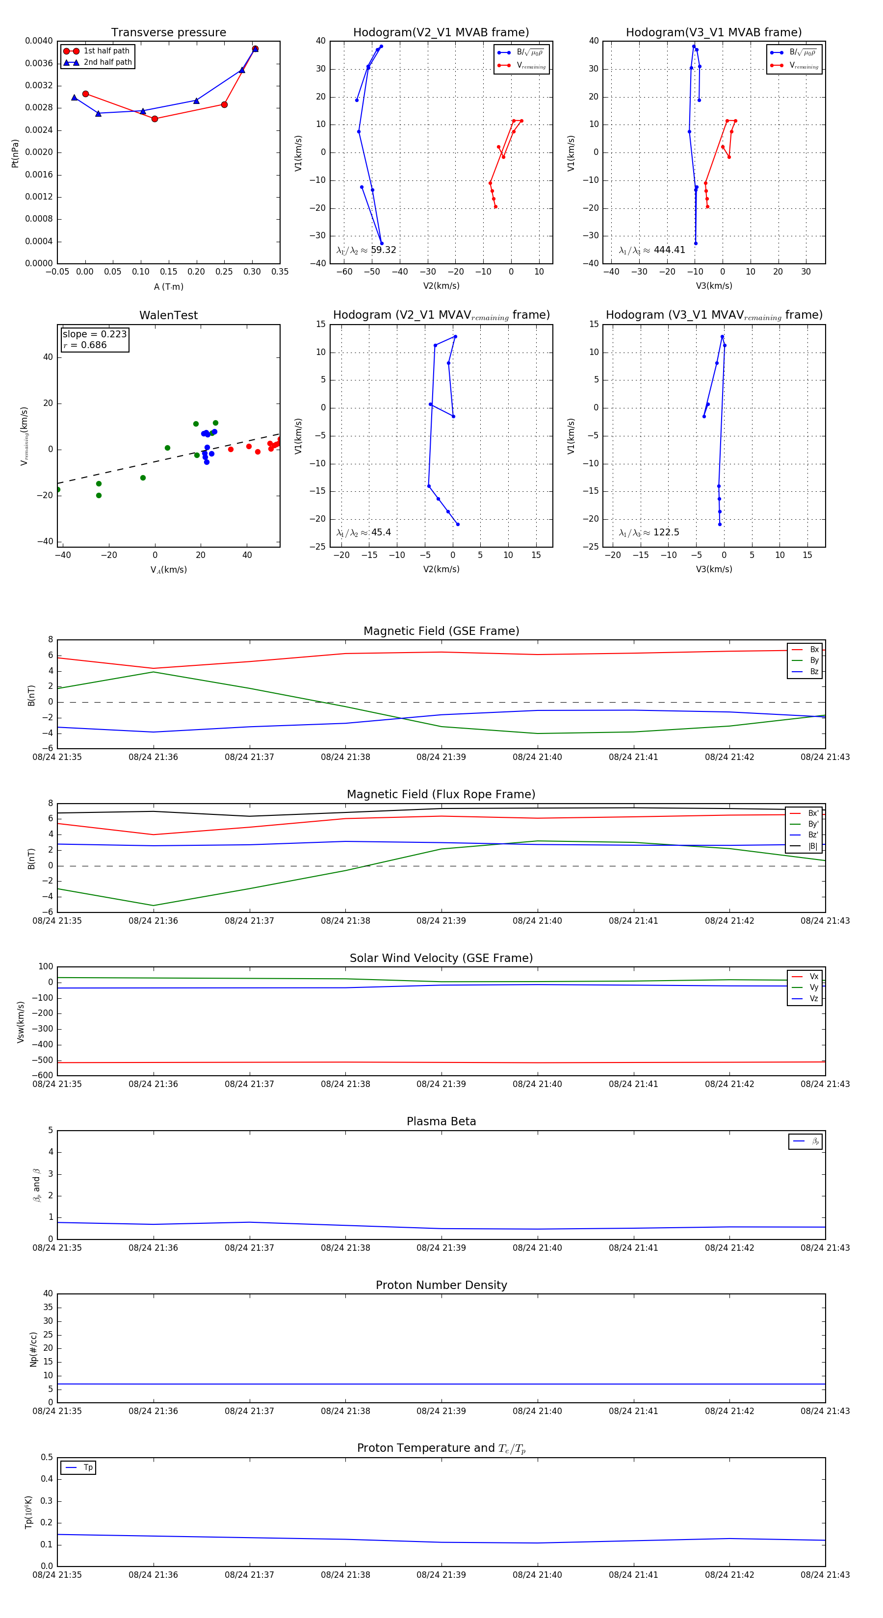The width and height of the screenshot is (883, 1618).
Task: Select the By' legend entry in flux rope plot
Action: pyautogui.click(x=805, y=824)
